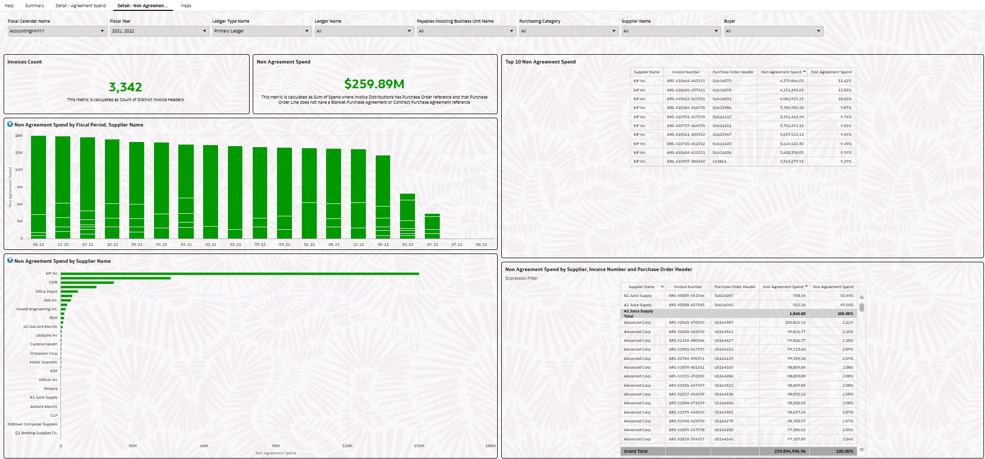The image size is (985, 459).
Task: Open the Fiscal Calendar Name dropdown
Action: coord(57,31)
